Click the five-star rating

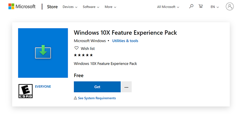click(x=83, y=55)
